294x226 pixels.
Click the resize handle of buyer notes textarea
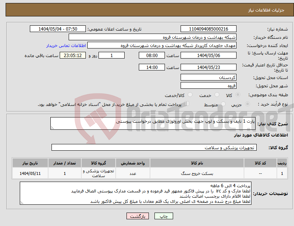pos(22,203)
